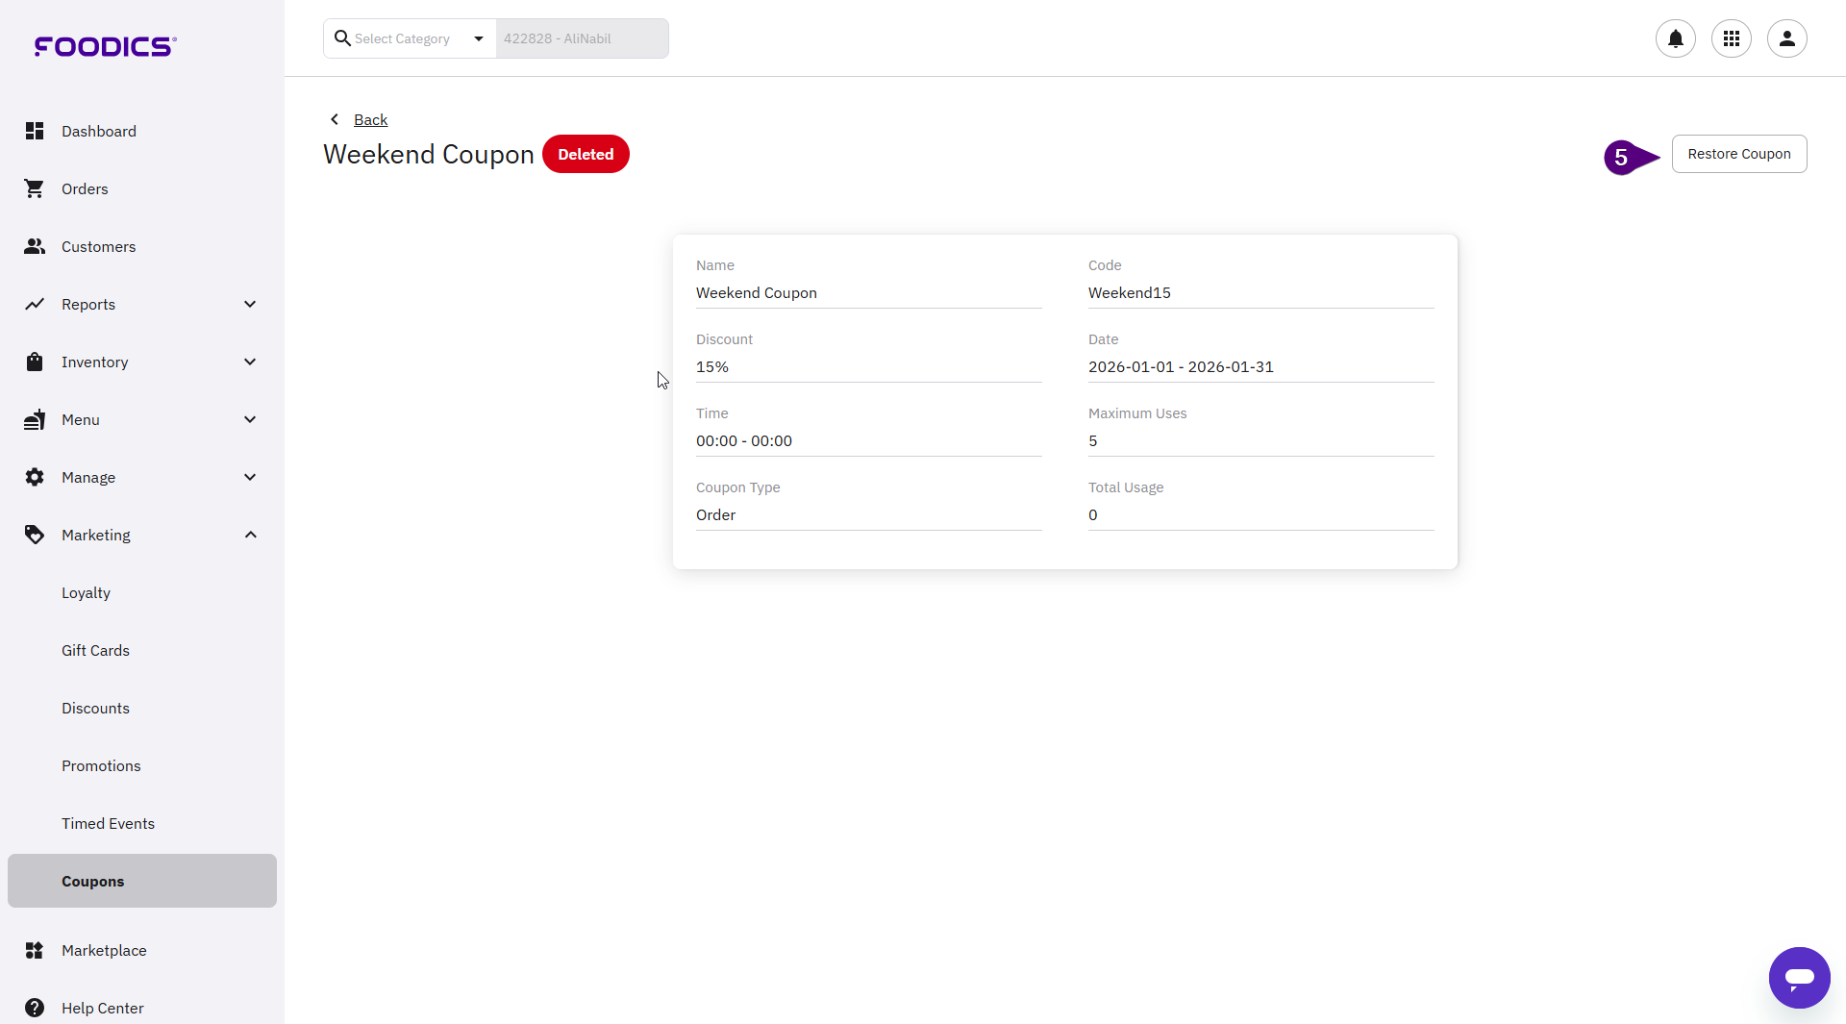Viewport: 1846px width, 1024px height.
Task: Open the user profile icon
Action: pyautogui.click(x=1786, y=38)
